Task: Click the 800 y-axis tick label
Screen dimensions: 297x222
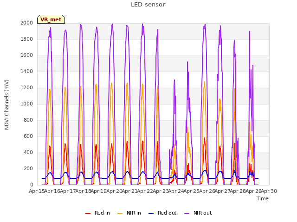Action: (28, 120)
